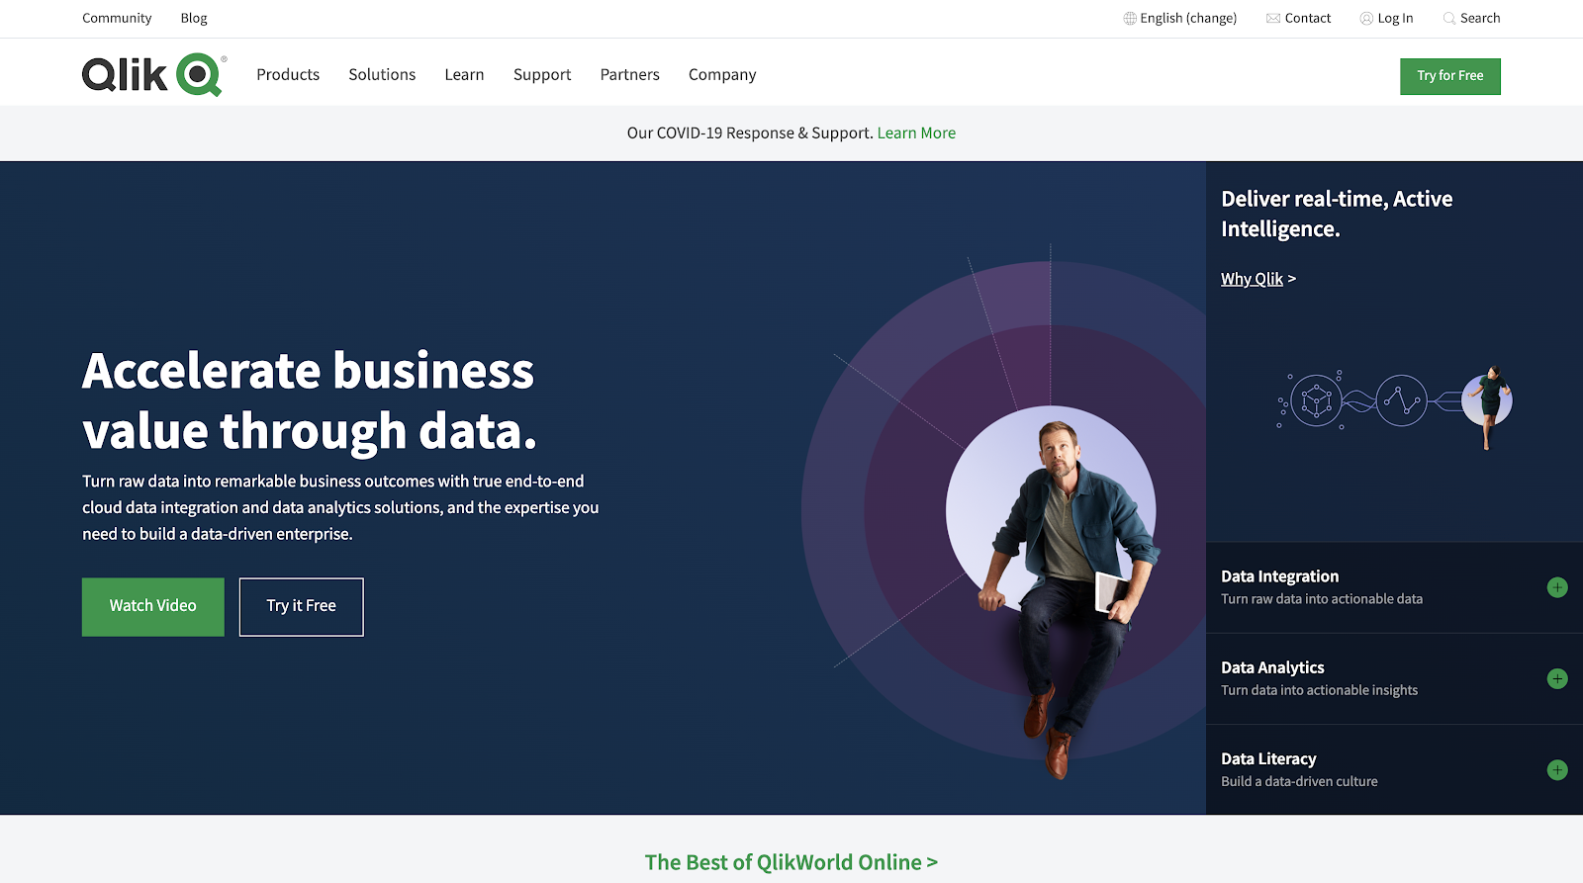The image size is (1583, 883).
Task: Click 'Accelerate business value through data.' headline
Action: pos(310,400)
